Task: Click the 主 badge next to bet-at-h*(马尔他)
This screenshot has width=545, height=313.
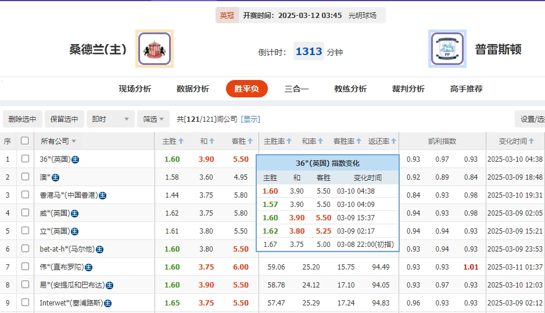Action: pos(99,249)
